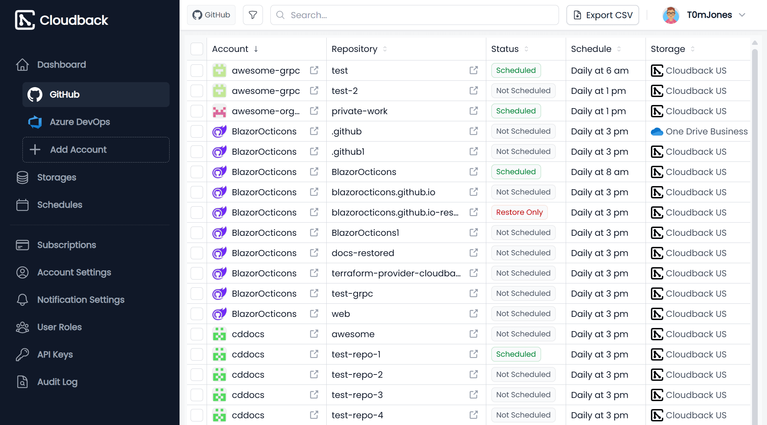
Task: Expand the T0mJones user menu chevron
Action: (742, 15)
